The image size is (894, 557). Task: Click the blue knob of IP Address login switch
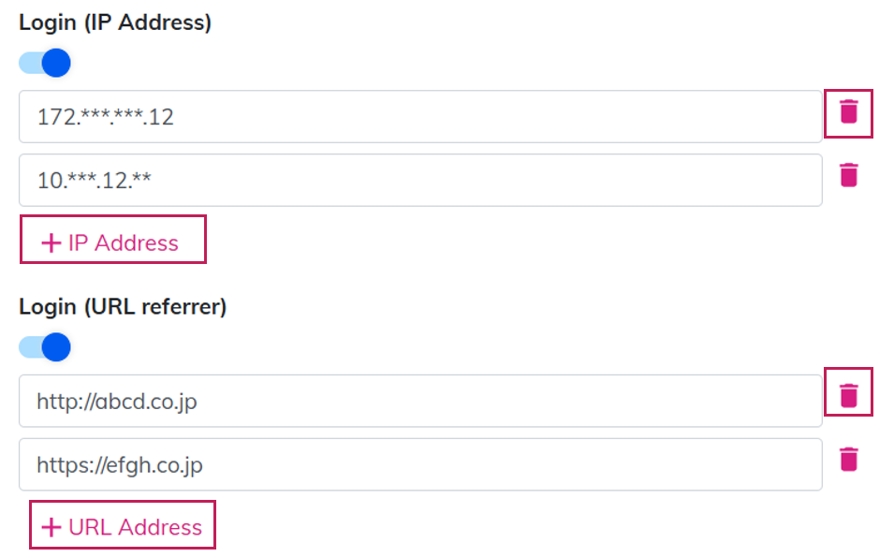pyautogui.click(x=57, y=64)
